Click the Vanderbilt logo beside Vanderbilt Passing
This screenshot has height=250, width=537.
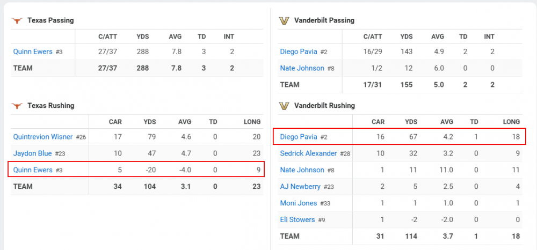284,21
